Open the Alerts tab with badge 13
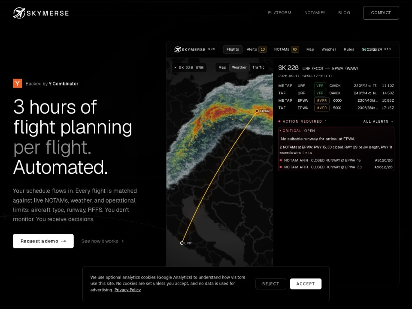Viewport: 412px width, 309px height. [257, 49]
